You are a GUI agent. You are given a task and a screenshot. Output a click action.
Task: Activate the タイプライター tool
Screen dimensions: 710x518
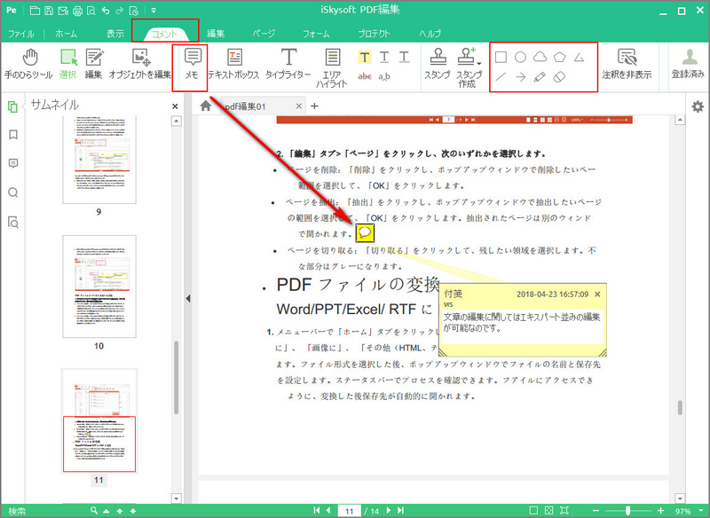(x=288, y=64)
